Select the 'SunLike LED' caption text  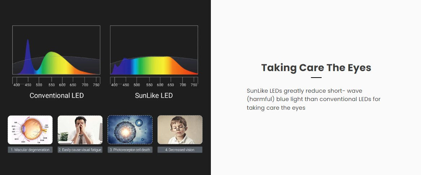[x=154, y=96]
